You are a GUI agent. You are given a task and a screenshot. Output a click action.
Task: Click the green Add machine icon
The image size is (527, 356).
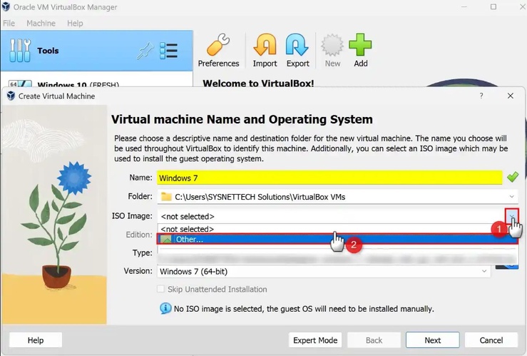coord(360,51)
